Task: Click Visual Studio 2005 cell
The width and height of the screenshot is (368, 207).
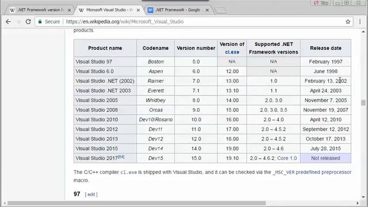Action: coord(105,100)
